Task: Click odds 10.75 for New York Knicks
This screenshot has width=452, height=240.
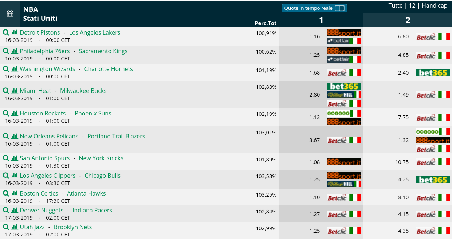Action: pyautogui.click(x=402, y=162)
